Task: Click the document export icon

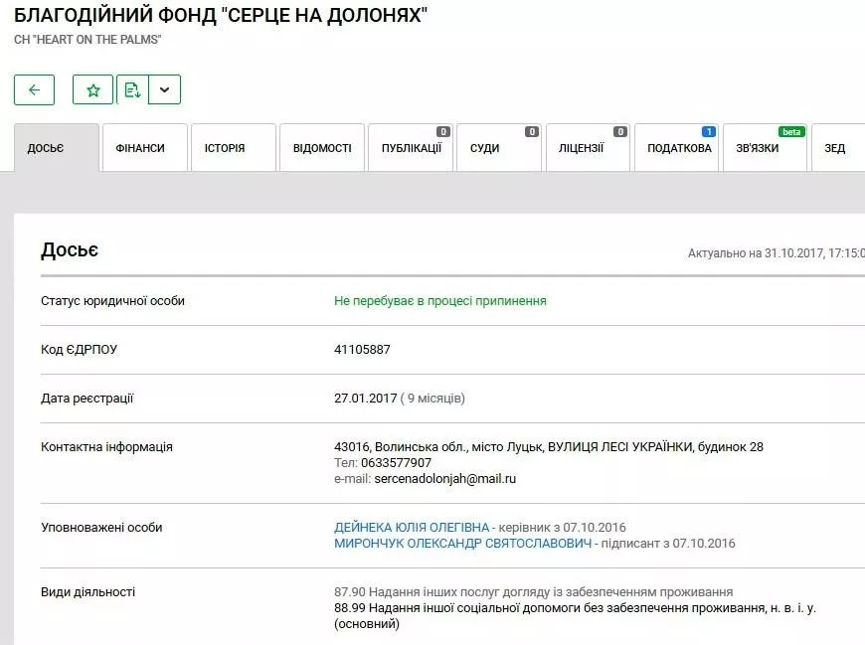Action: click(131, 89)
